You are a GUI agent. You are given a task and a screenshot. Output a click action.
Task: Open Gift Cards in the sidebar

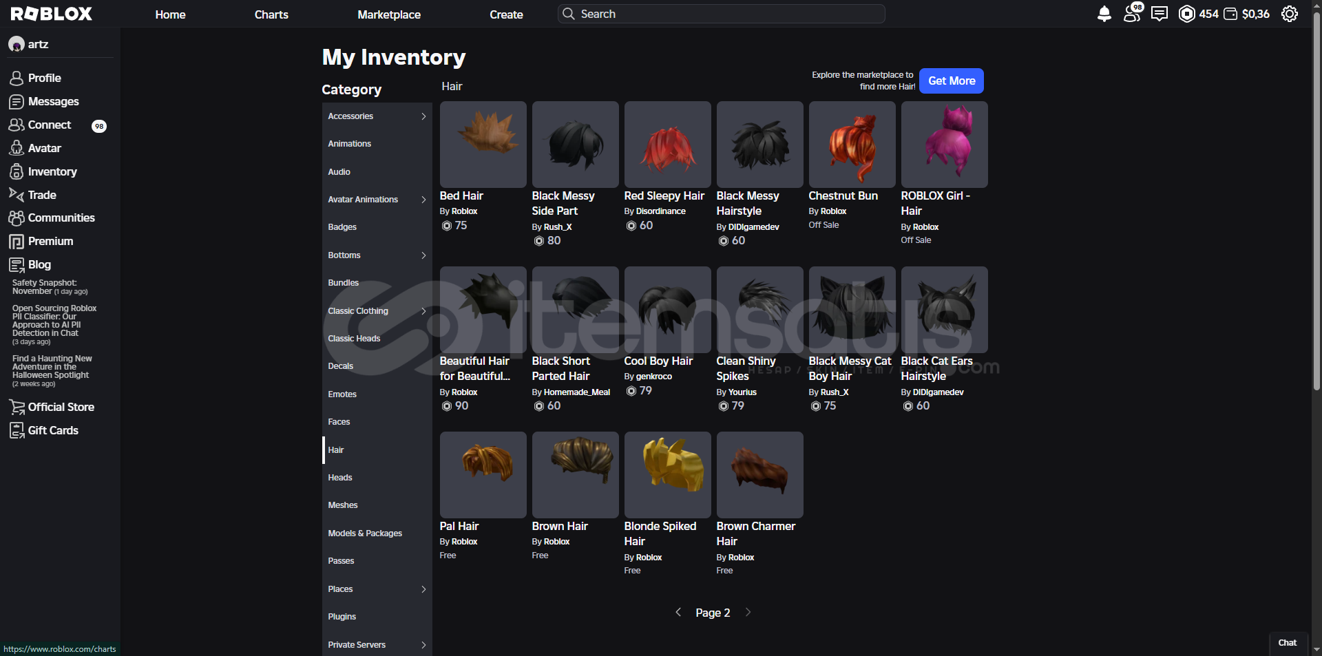point(52,430)
